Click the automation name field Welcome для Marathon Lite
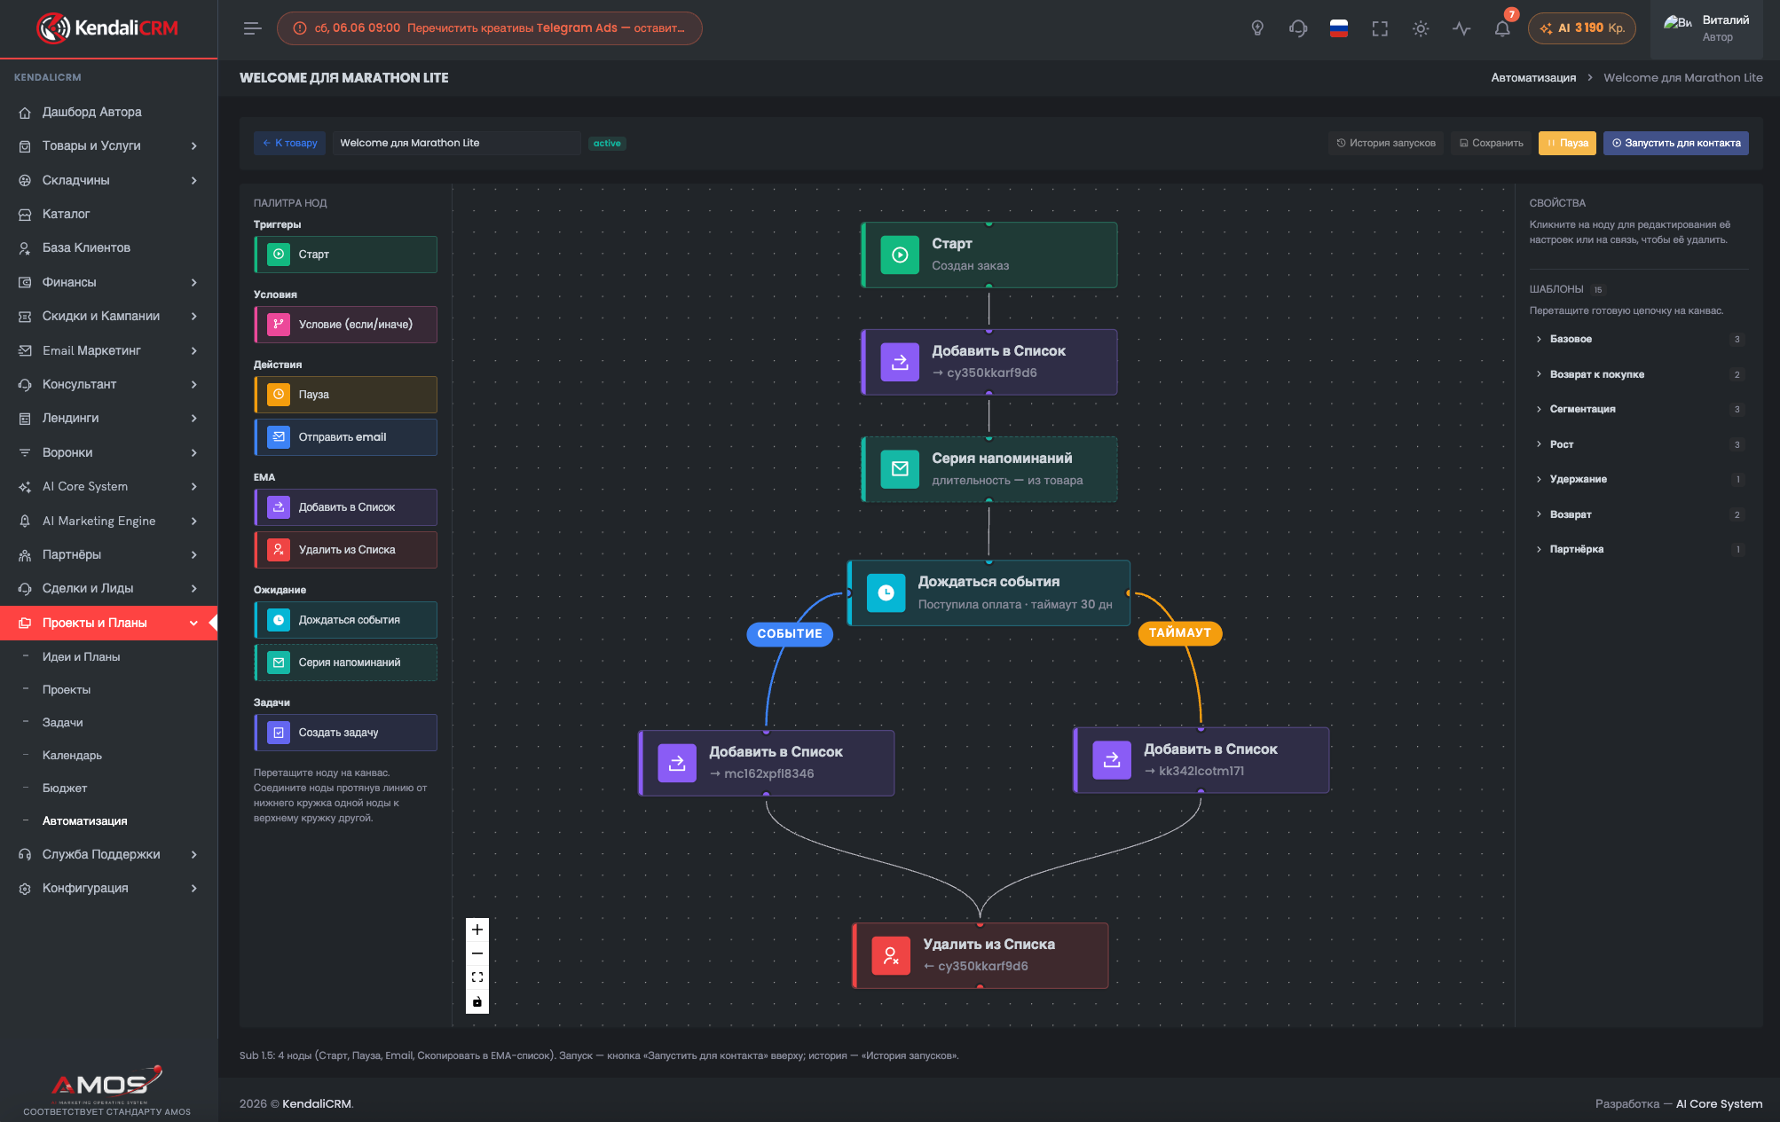 [456, 143]
